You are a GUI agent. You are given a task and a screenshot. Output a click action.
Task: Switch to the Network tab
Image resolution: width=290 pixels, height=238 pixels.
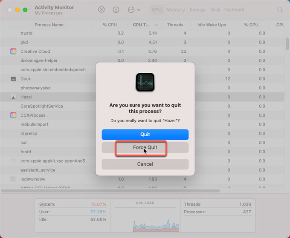click(x=235, y=10)
